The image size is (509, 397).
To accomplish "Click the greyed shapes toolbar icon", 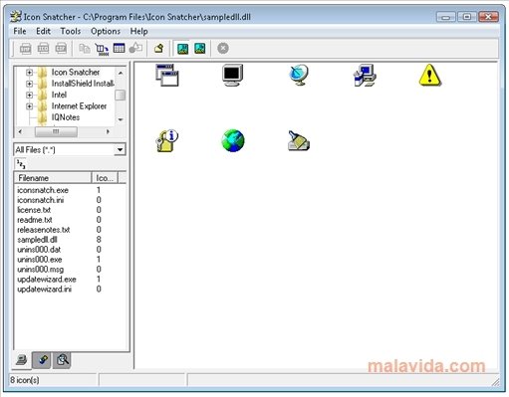I will 135,49.
